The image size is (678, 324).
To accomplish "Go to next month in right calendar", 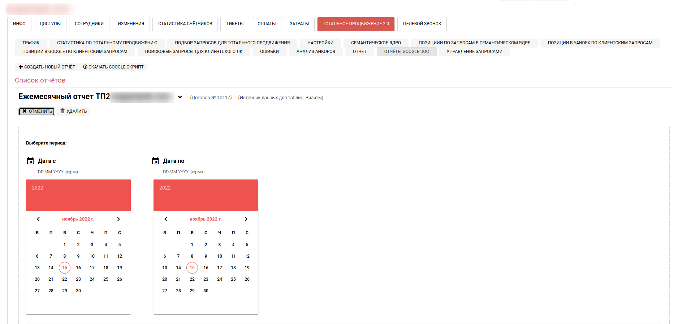I will pyautogui.click(x=246, y=219).
